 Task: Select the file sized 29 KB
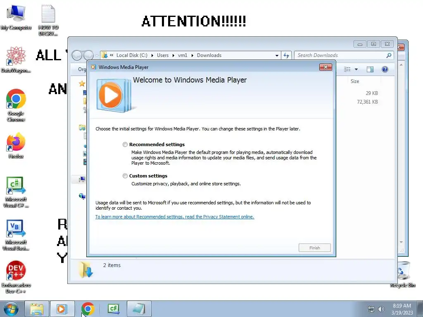[x=372, y=93]
